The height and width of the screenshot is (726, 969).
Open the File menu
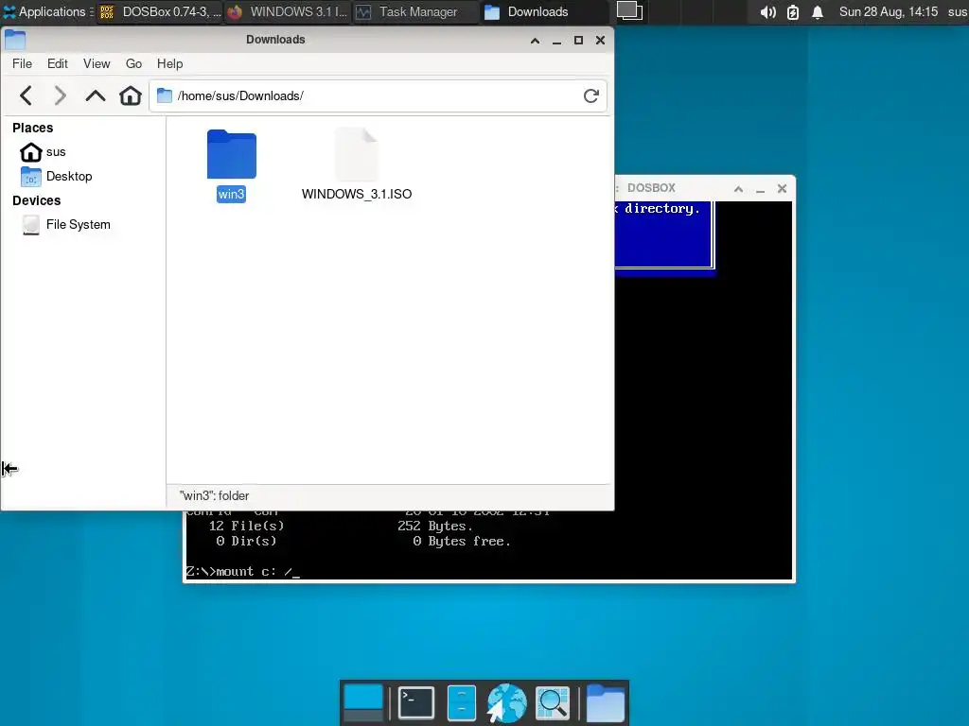pos(23,63)
